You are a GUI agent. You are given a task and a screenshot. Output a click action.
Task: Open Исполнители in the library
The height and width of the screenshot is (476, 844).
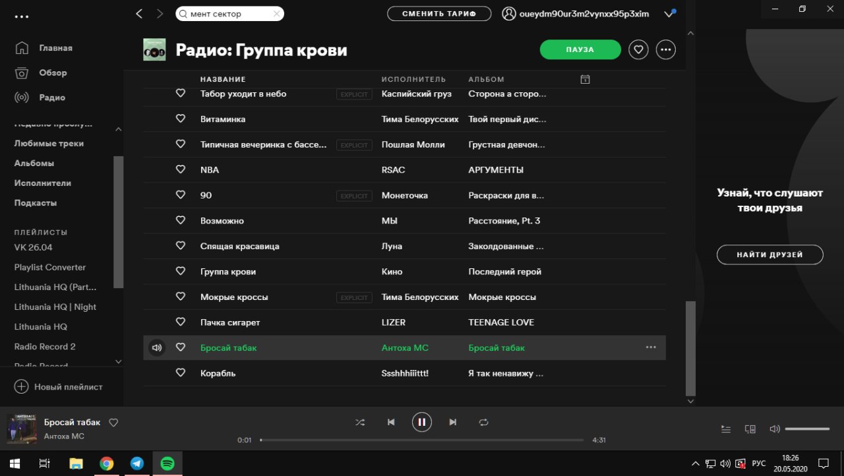(x=43, y=183)
